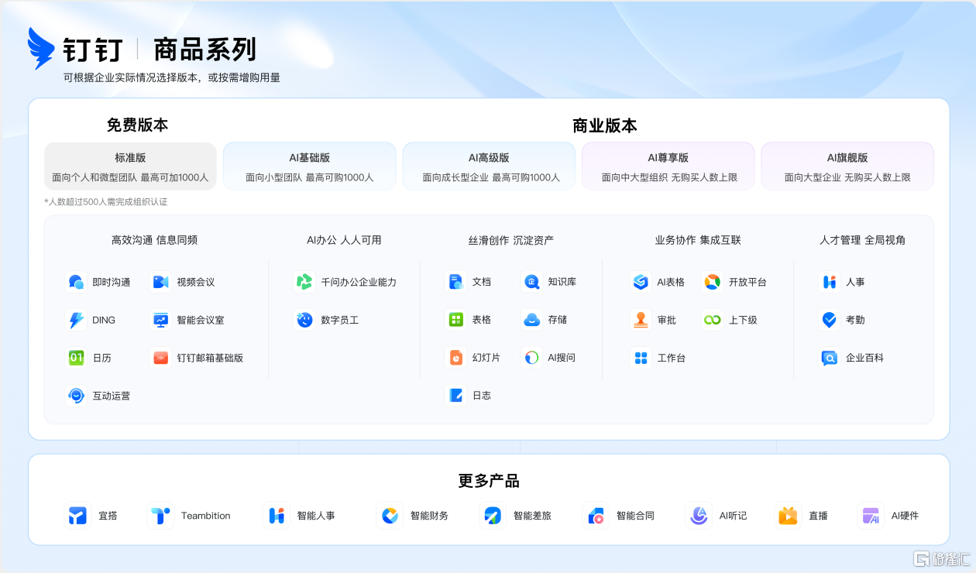Select the AI高级版 version card
The height and width of the screenshot is (573, 976).
pos(489,166)
